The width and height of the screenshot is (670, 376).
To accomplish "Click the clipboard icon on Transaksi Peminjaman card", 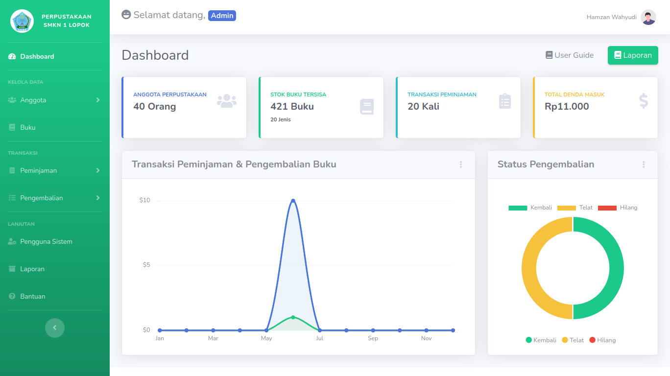I will pos(504,101).
